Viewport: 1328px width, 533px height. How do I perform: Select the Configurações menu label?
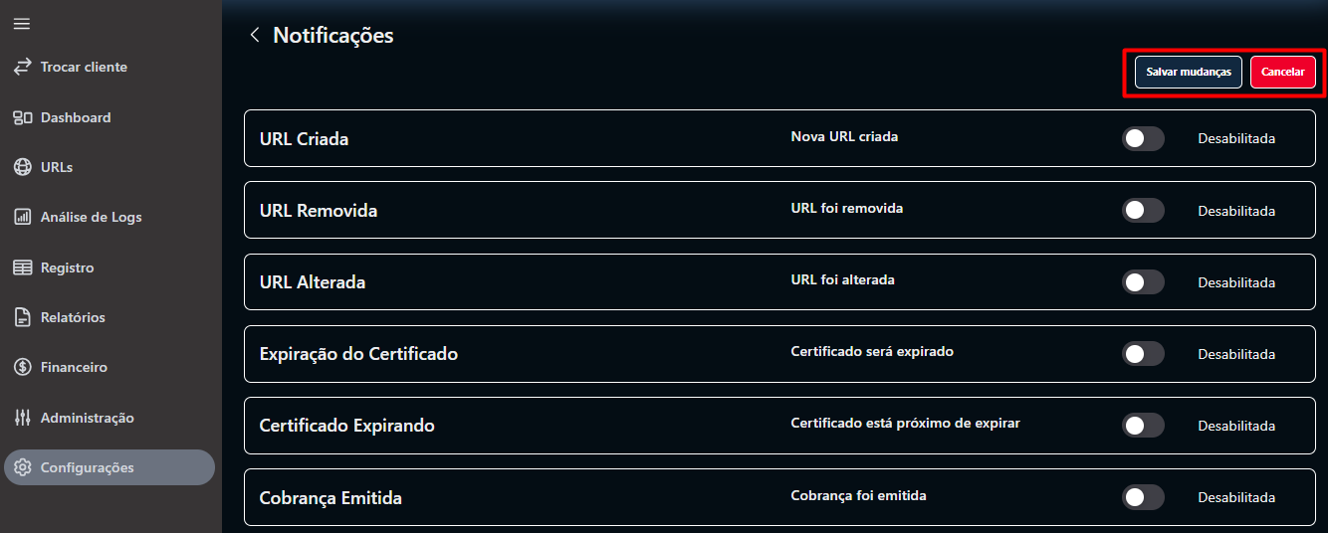click(87, 467)
